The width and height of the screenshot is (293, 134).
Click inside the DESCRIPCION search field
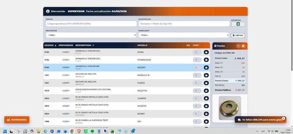click(x=184, y=24)
